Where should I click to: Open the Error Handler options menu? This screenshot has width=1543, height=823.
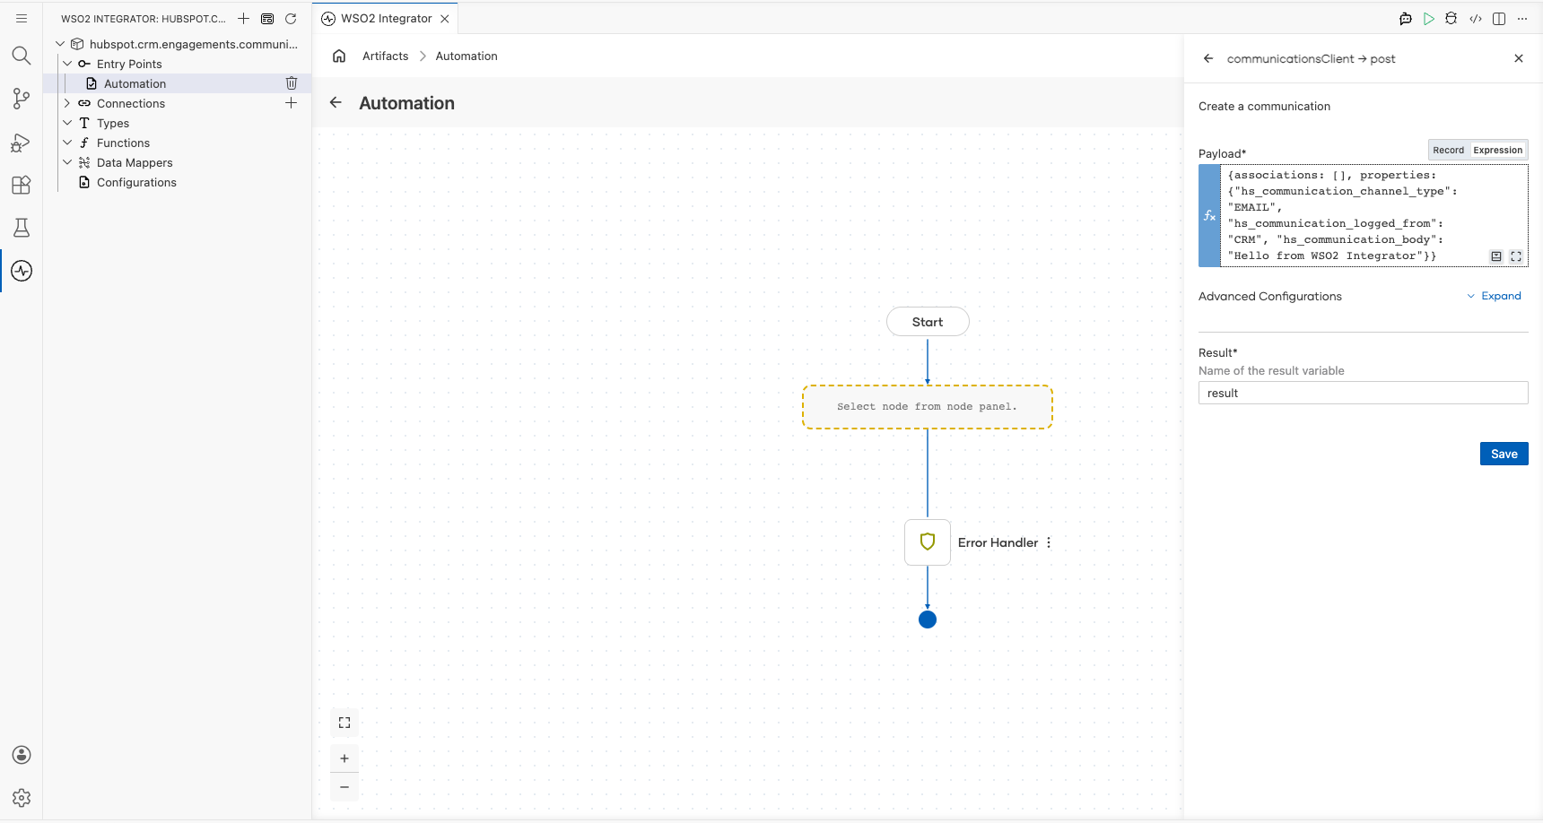tap(1049, 542)
